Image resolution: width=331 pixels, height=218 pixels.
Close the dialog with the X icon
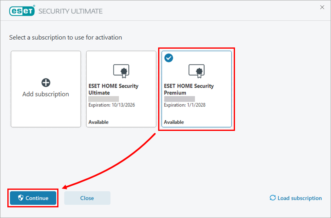322,7
